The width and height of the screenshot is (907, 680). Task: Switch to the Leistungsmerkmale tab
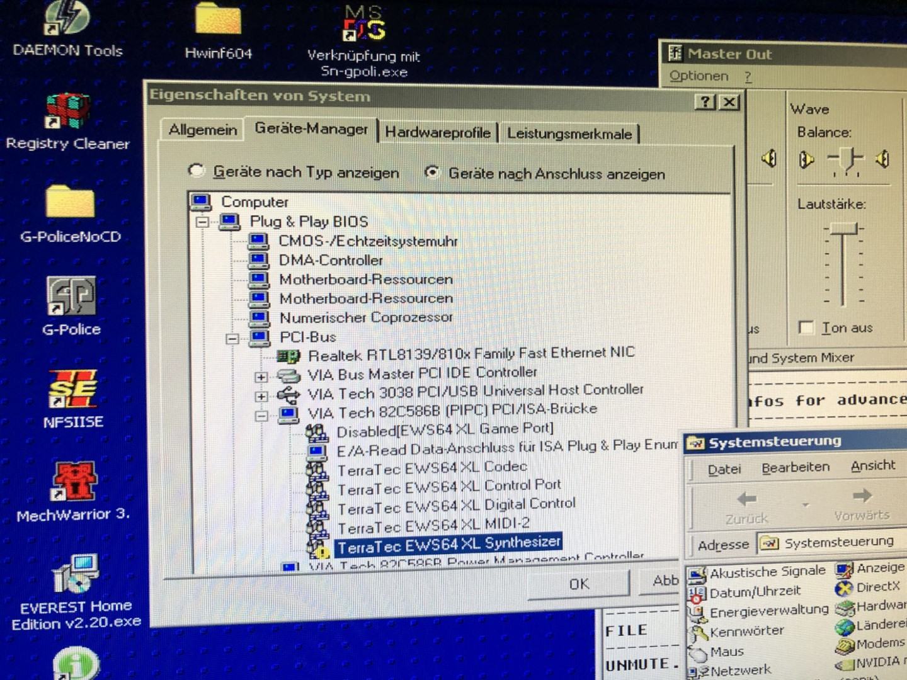[x=569, y=133]
